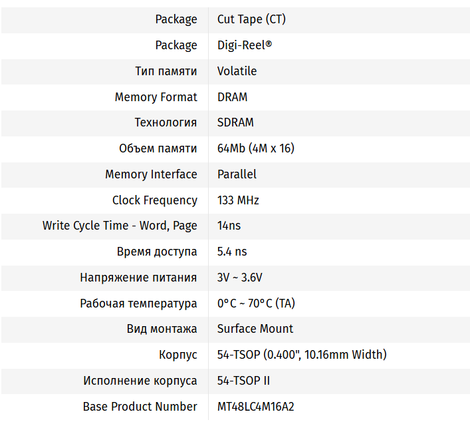
Task: Click the "Clock Frequency" row label
Action: tap(154, 200)
